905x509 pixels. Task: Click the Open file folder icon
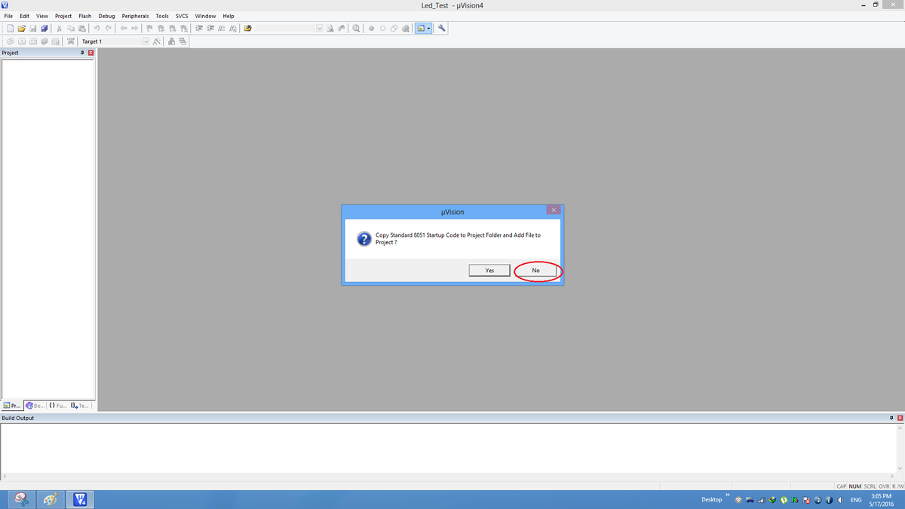[22, 29]
